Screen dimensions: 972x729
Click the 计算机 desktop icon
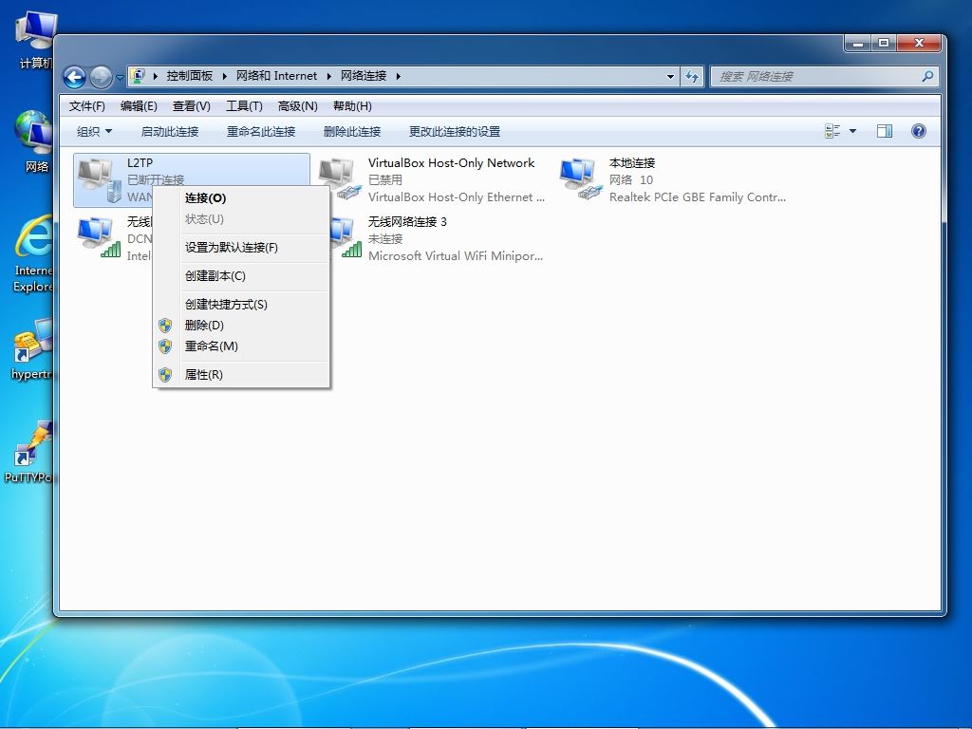click(x=35, y=40)
